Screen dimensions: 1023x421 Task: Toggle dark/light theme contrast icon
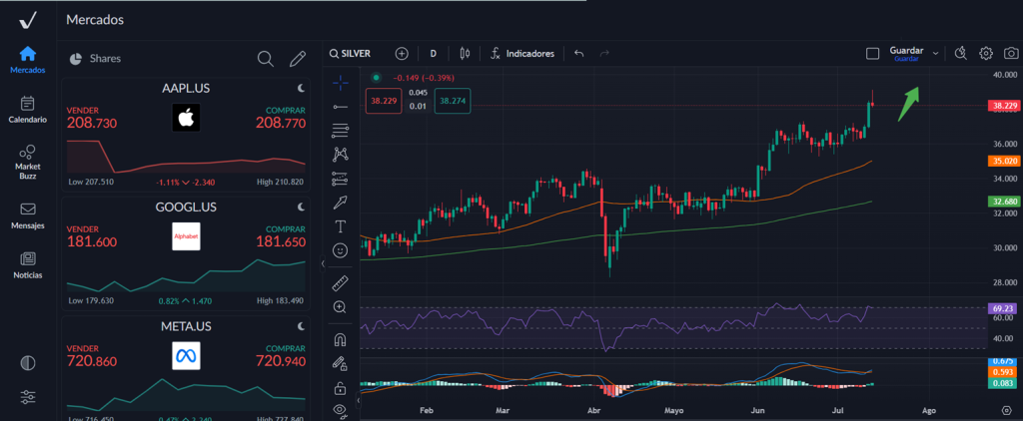pos(27,364)
